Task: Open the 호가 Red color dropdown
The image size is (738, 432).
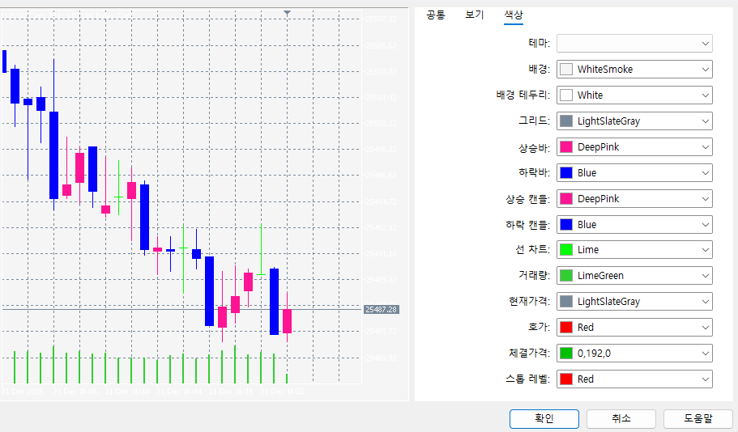Action: coord(634,328)
